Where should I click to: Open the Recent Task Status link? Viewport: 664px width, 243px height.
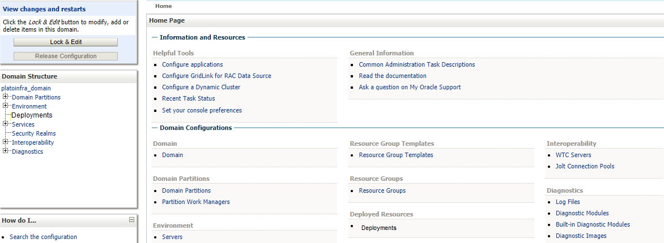point(188,98)
